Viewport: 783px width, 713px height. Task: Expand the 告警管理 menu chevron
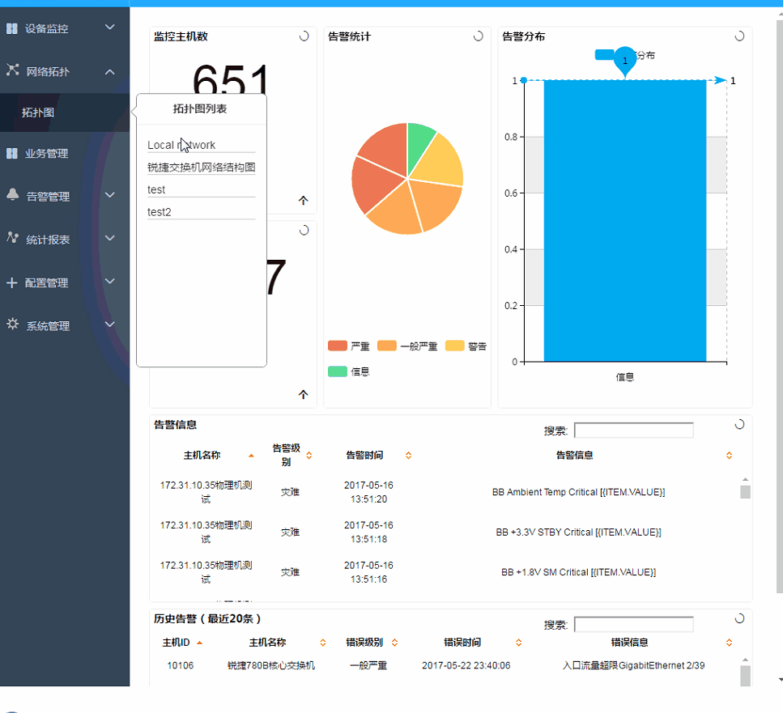tap(110, 194)
